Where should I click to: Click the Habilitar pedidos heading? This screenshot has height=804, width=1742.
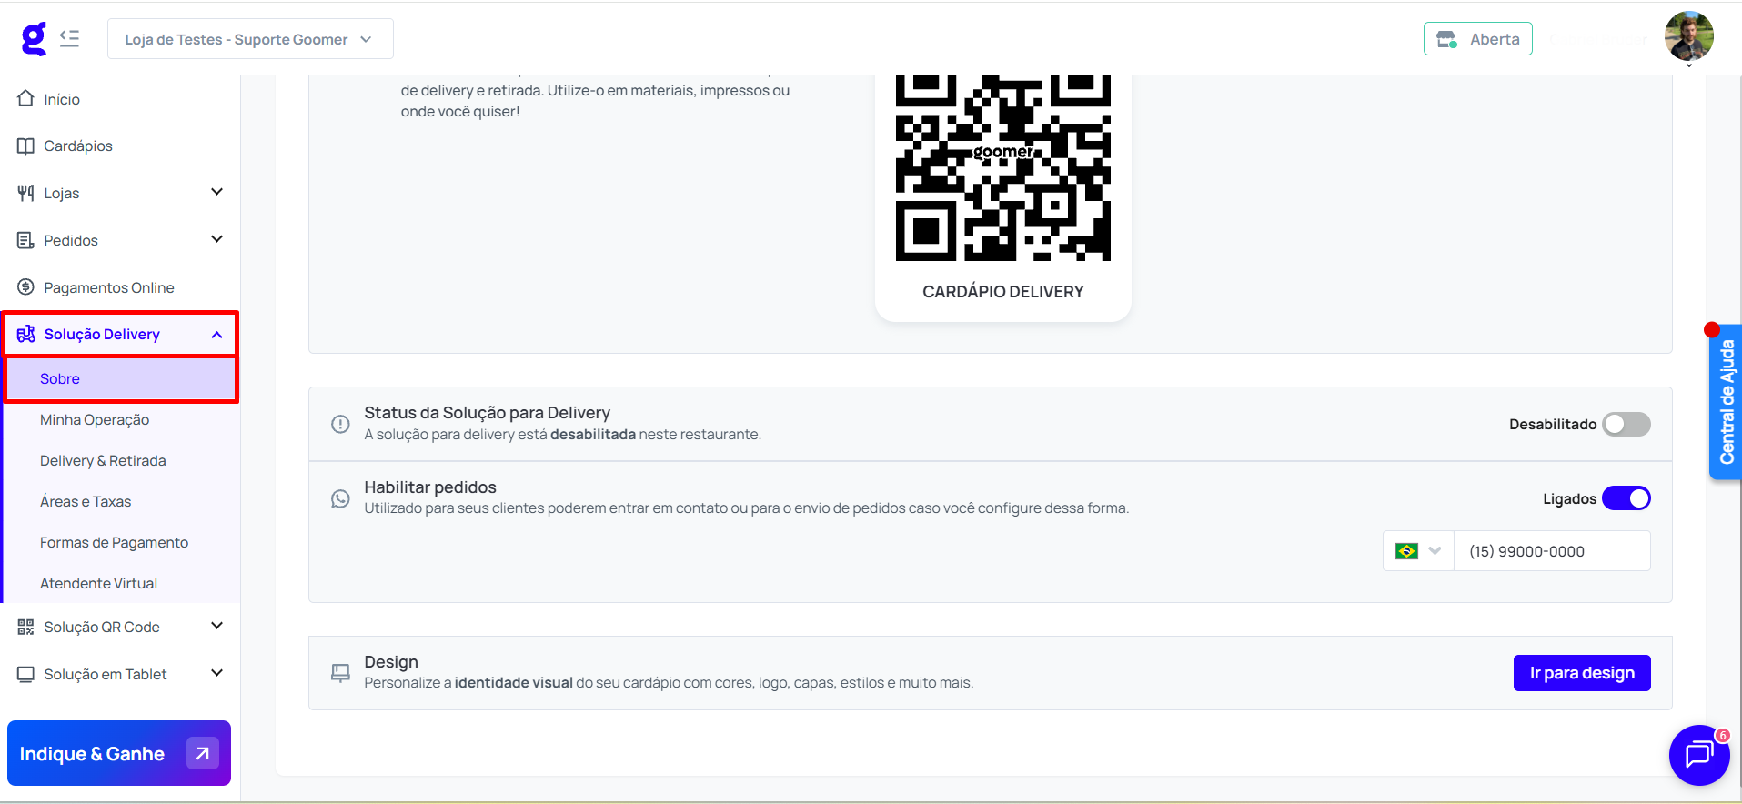430,487
